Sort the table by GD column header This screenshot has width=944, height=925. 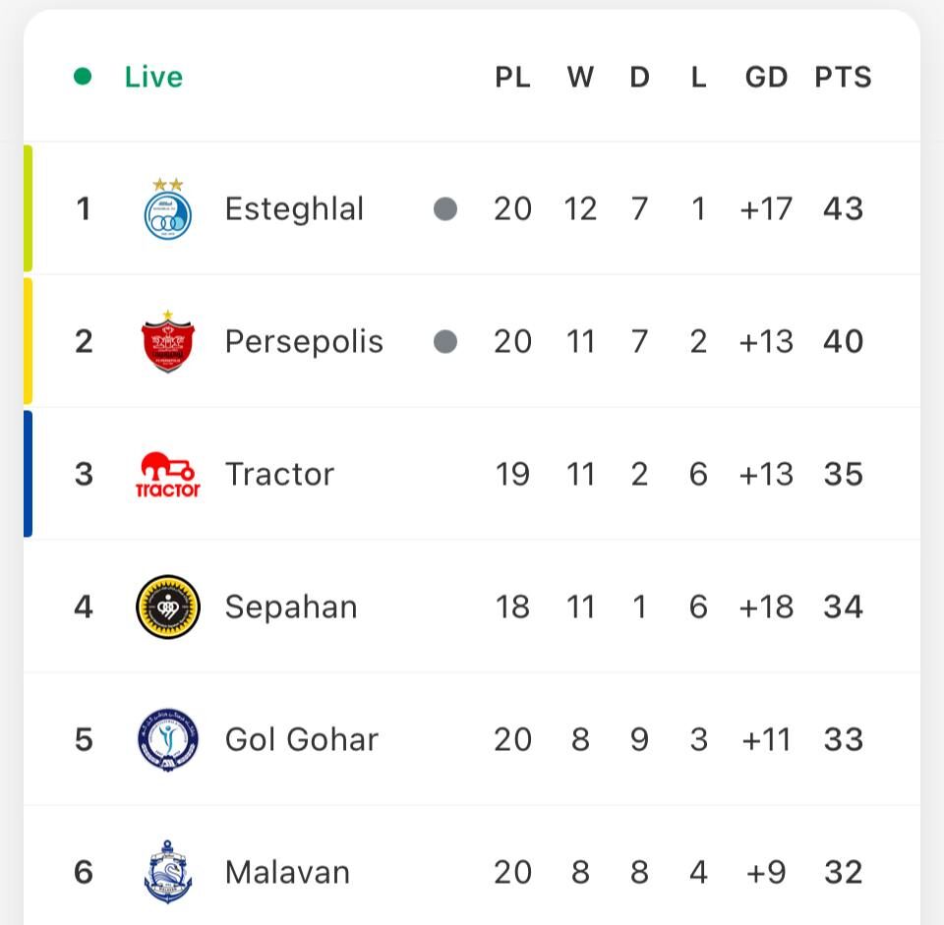tap(766, 77)
